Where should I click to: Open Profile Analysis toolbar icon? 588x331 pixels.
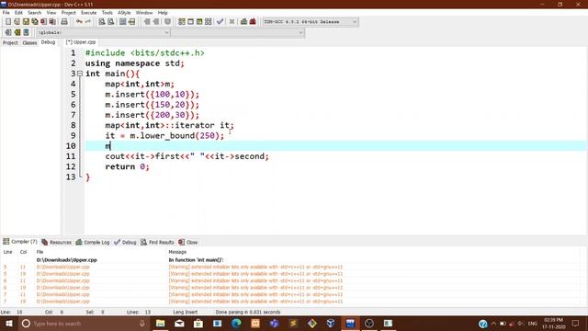(243, 22)
